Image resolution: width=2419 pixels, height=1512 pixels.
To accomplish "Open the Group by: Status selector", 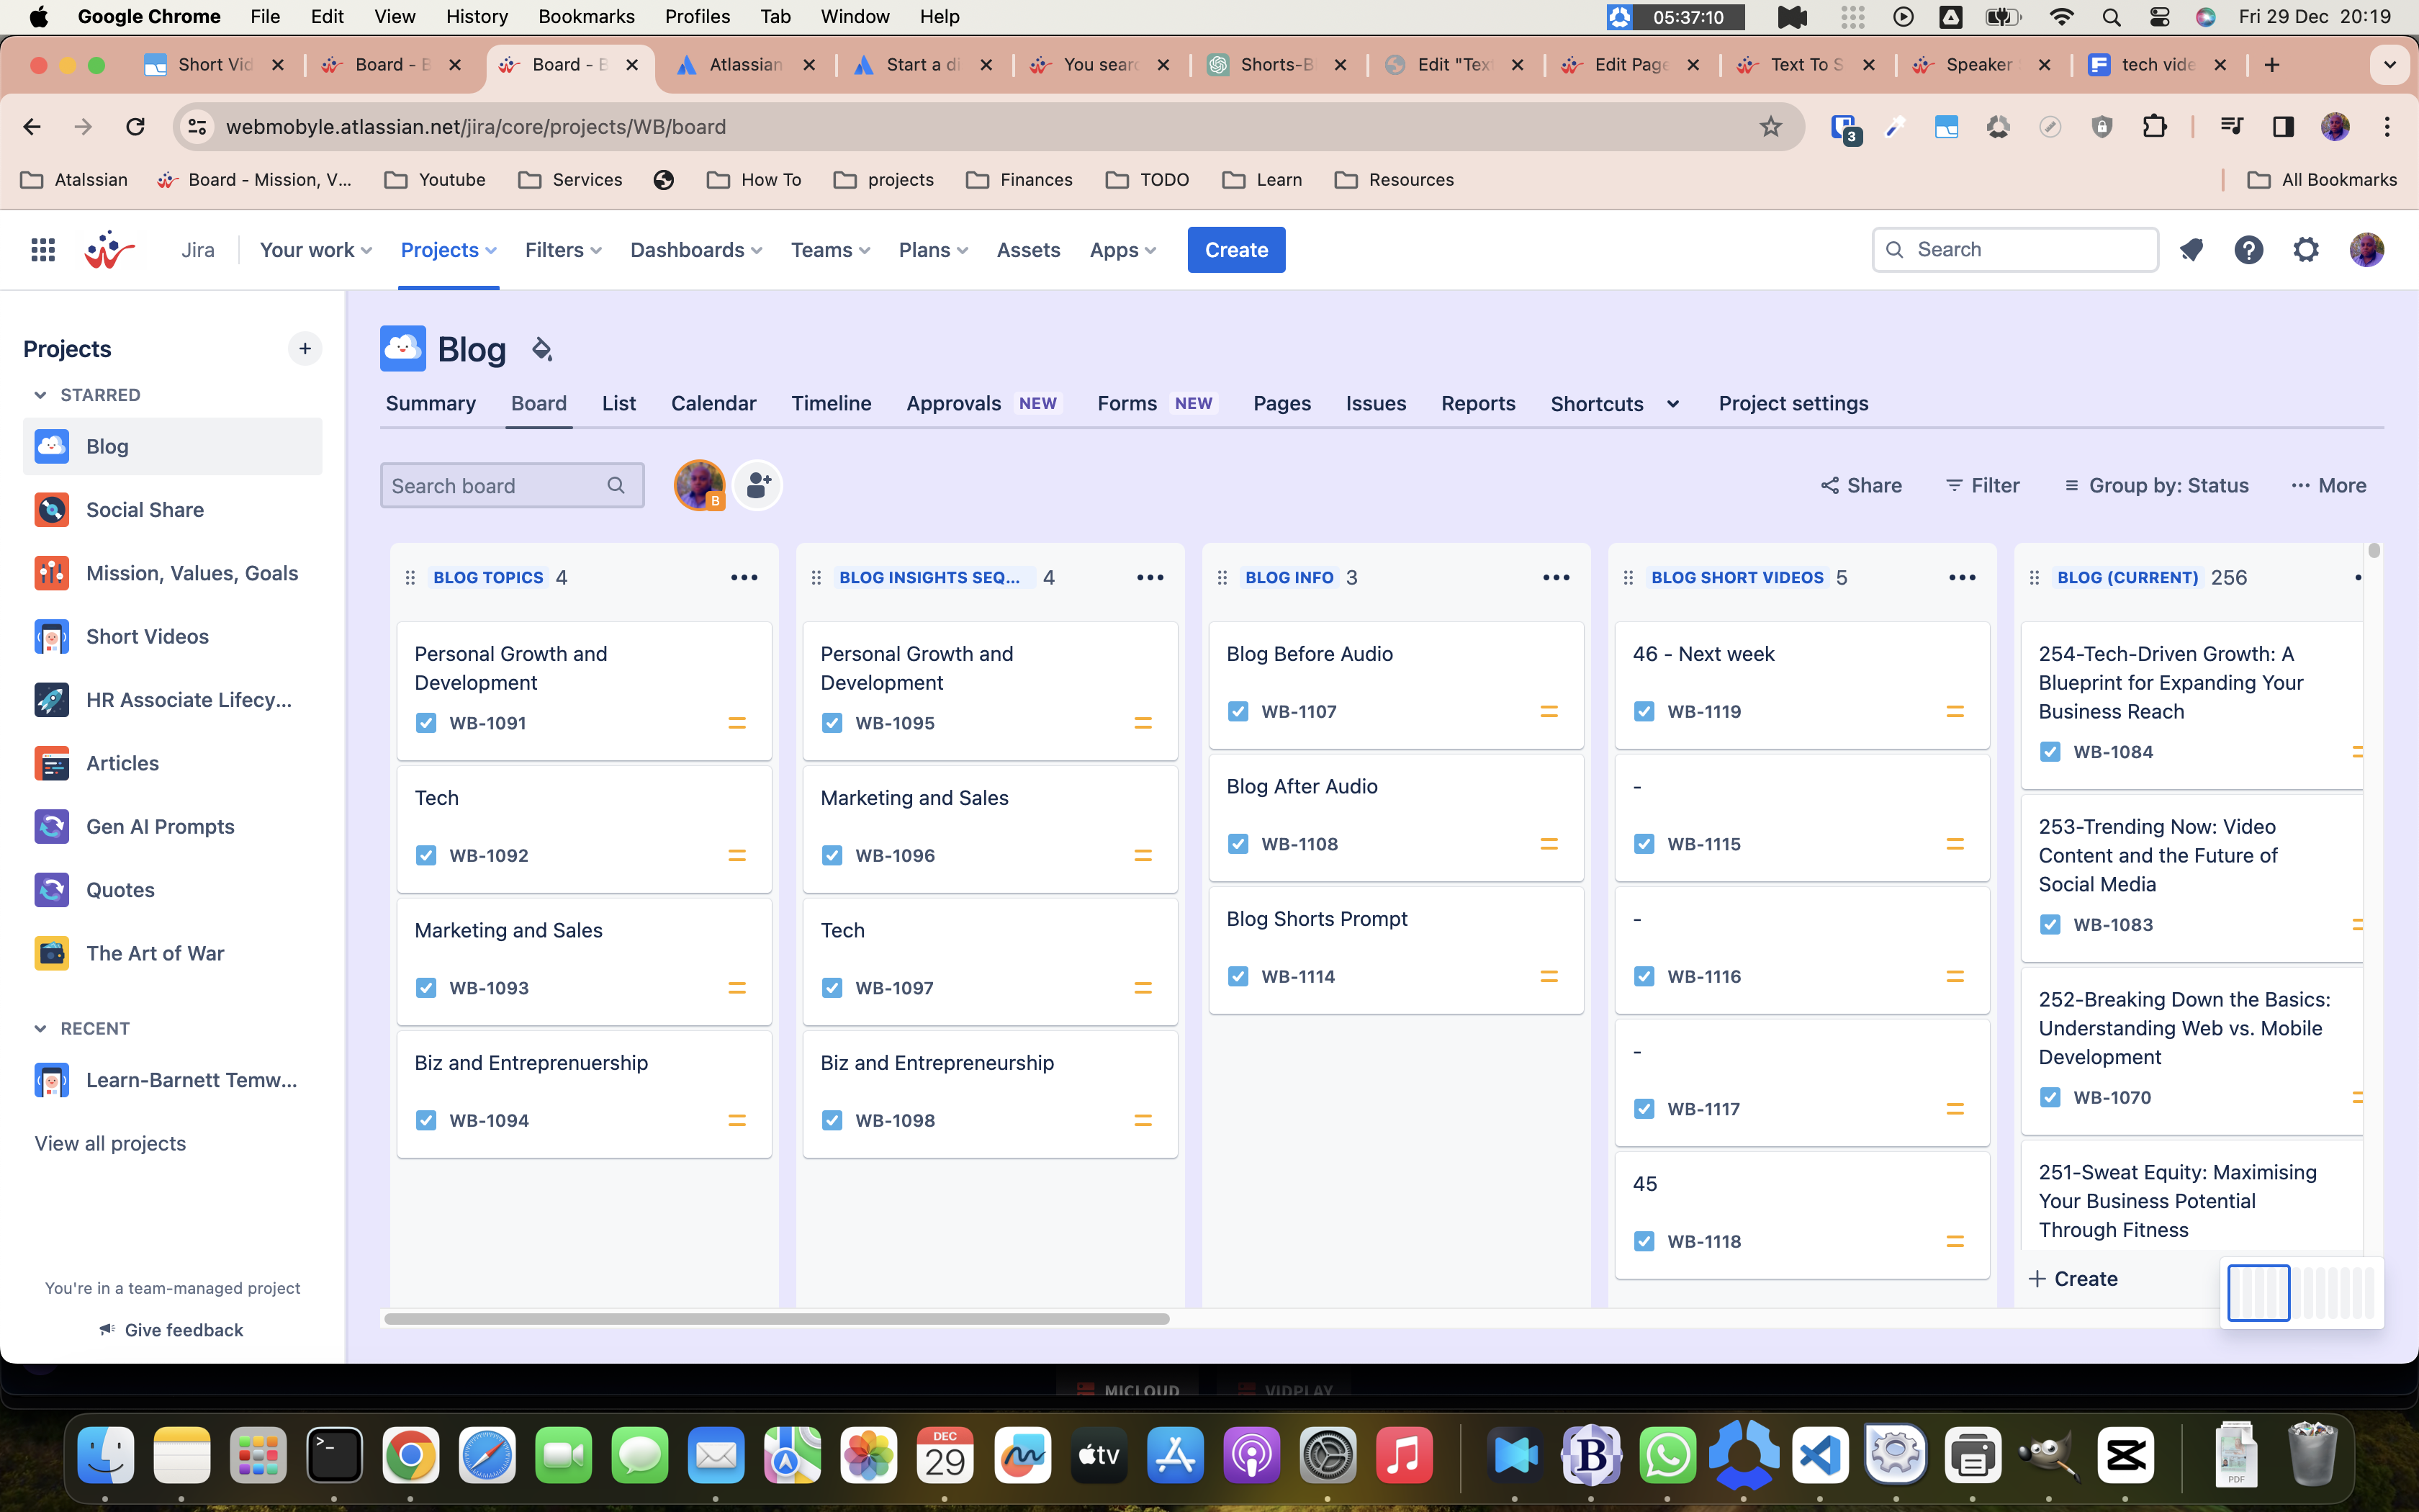I will tap(2156, 485).
